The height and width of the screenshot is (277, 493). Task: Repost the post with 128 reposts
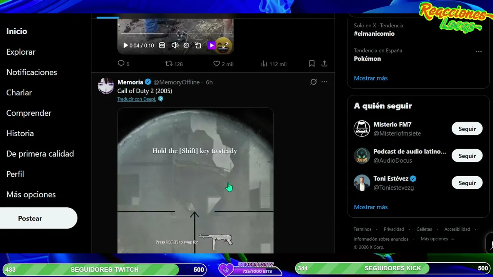(x=174, y=64)
